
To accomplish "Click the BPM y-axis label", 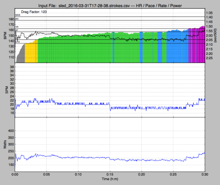I will (x=5, y=38).
